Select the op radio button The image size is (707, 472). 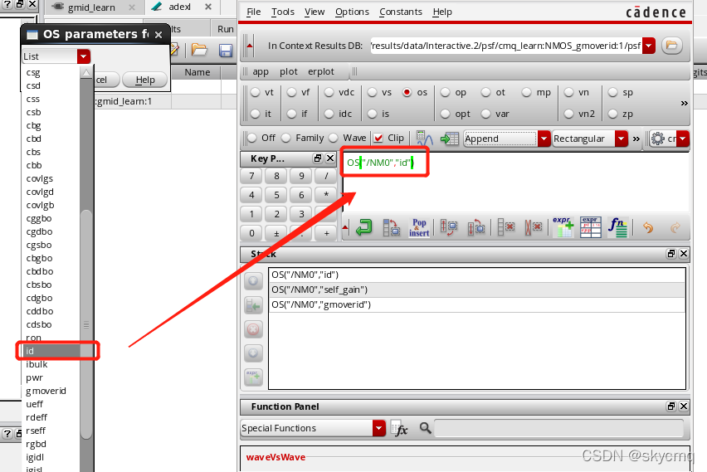click(x=446, y=92)
